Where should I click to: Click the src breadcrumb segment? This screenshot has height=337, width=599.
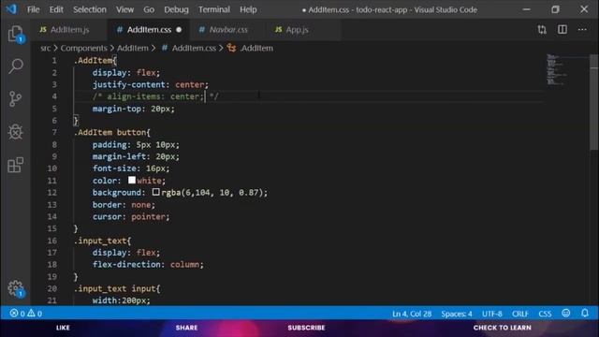(x=46, y=48)
